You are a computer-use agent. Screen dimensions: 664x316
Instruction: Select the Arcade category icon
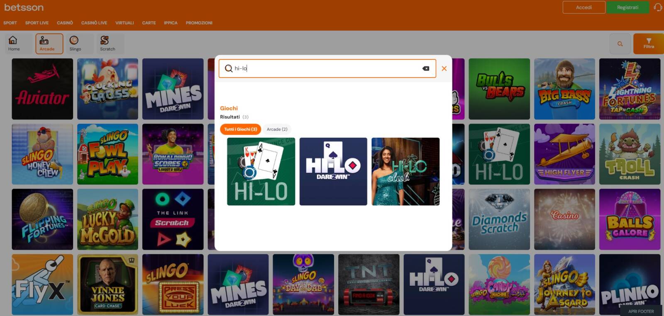pos(47,43)
